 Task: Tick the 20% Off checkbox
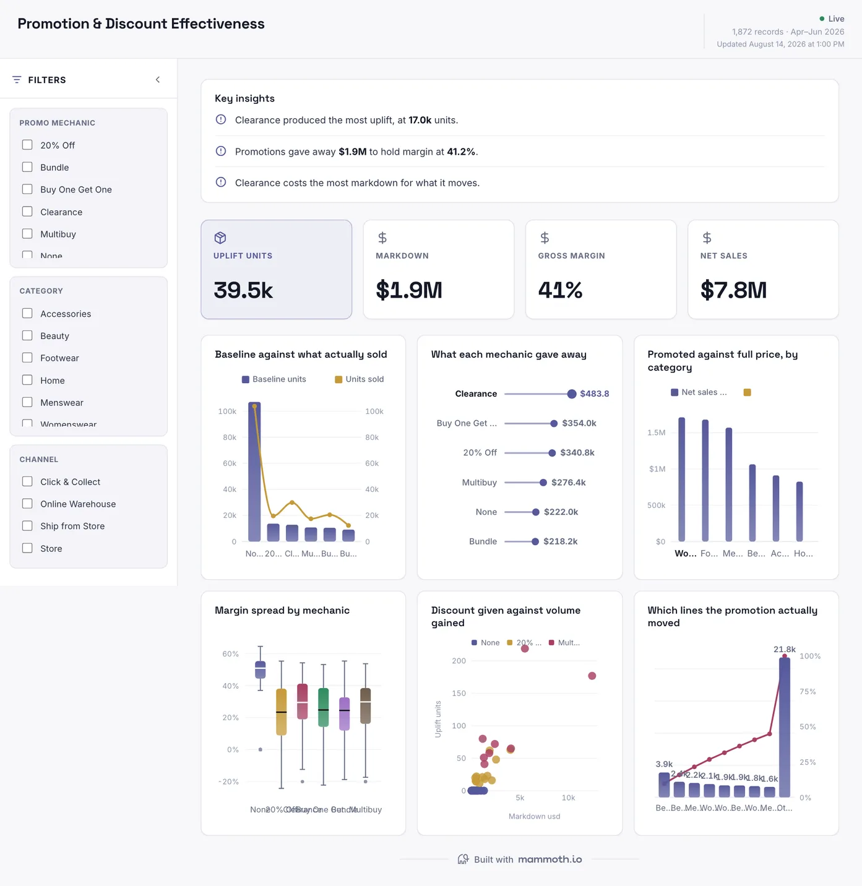tap(27, 145)
